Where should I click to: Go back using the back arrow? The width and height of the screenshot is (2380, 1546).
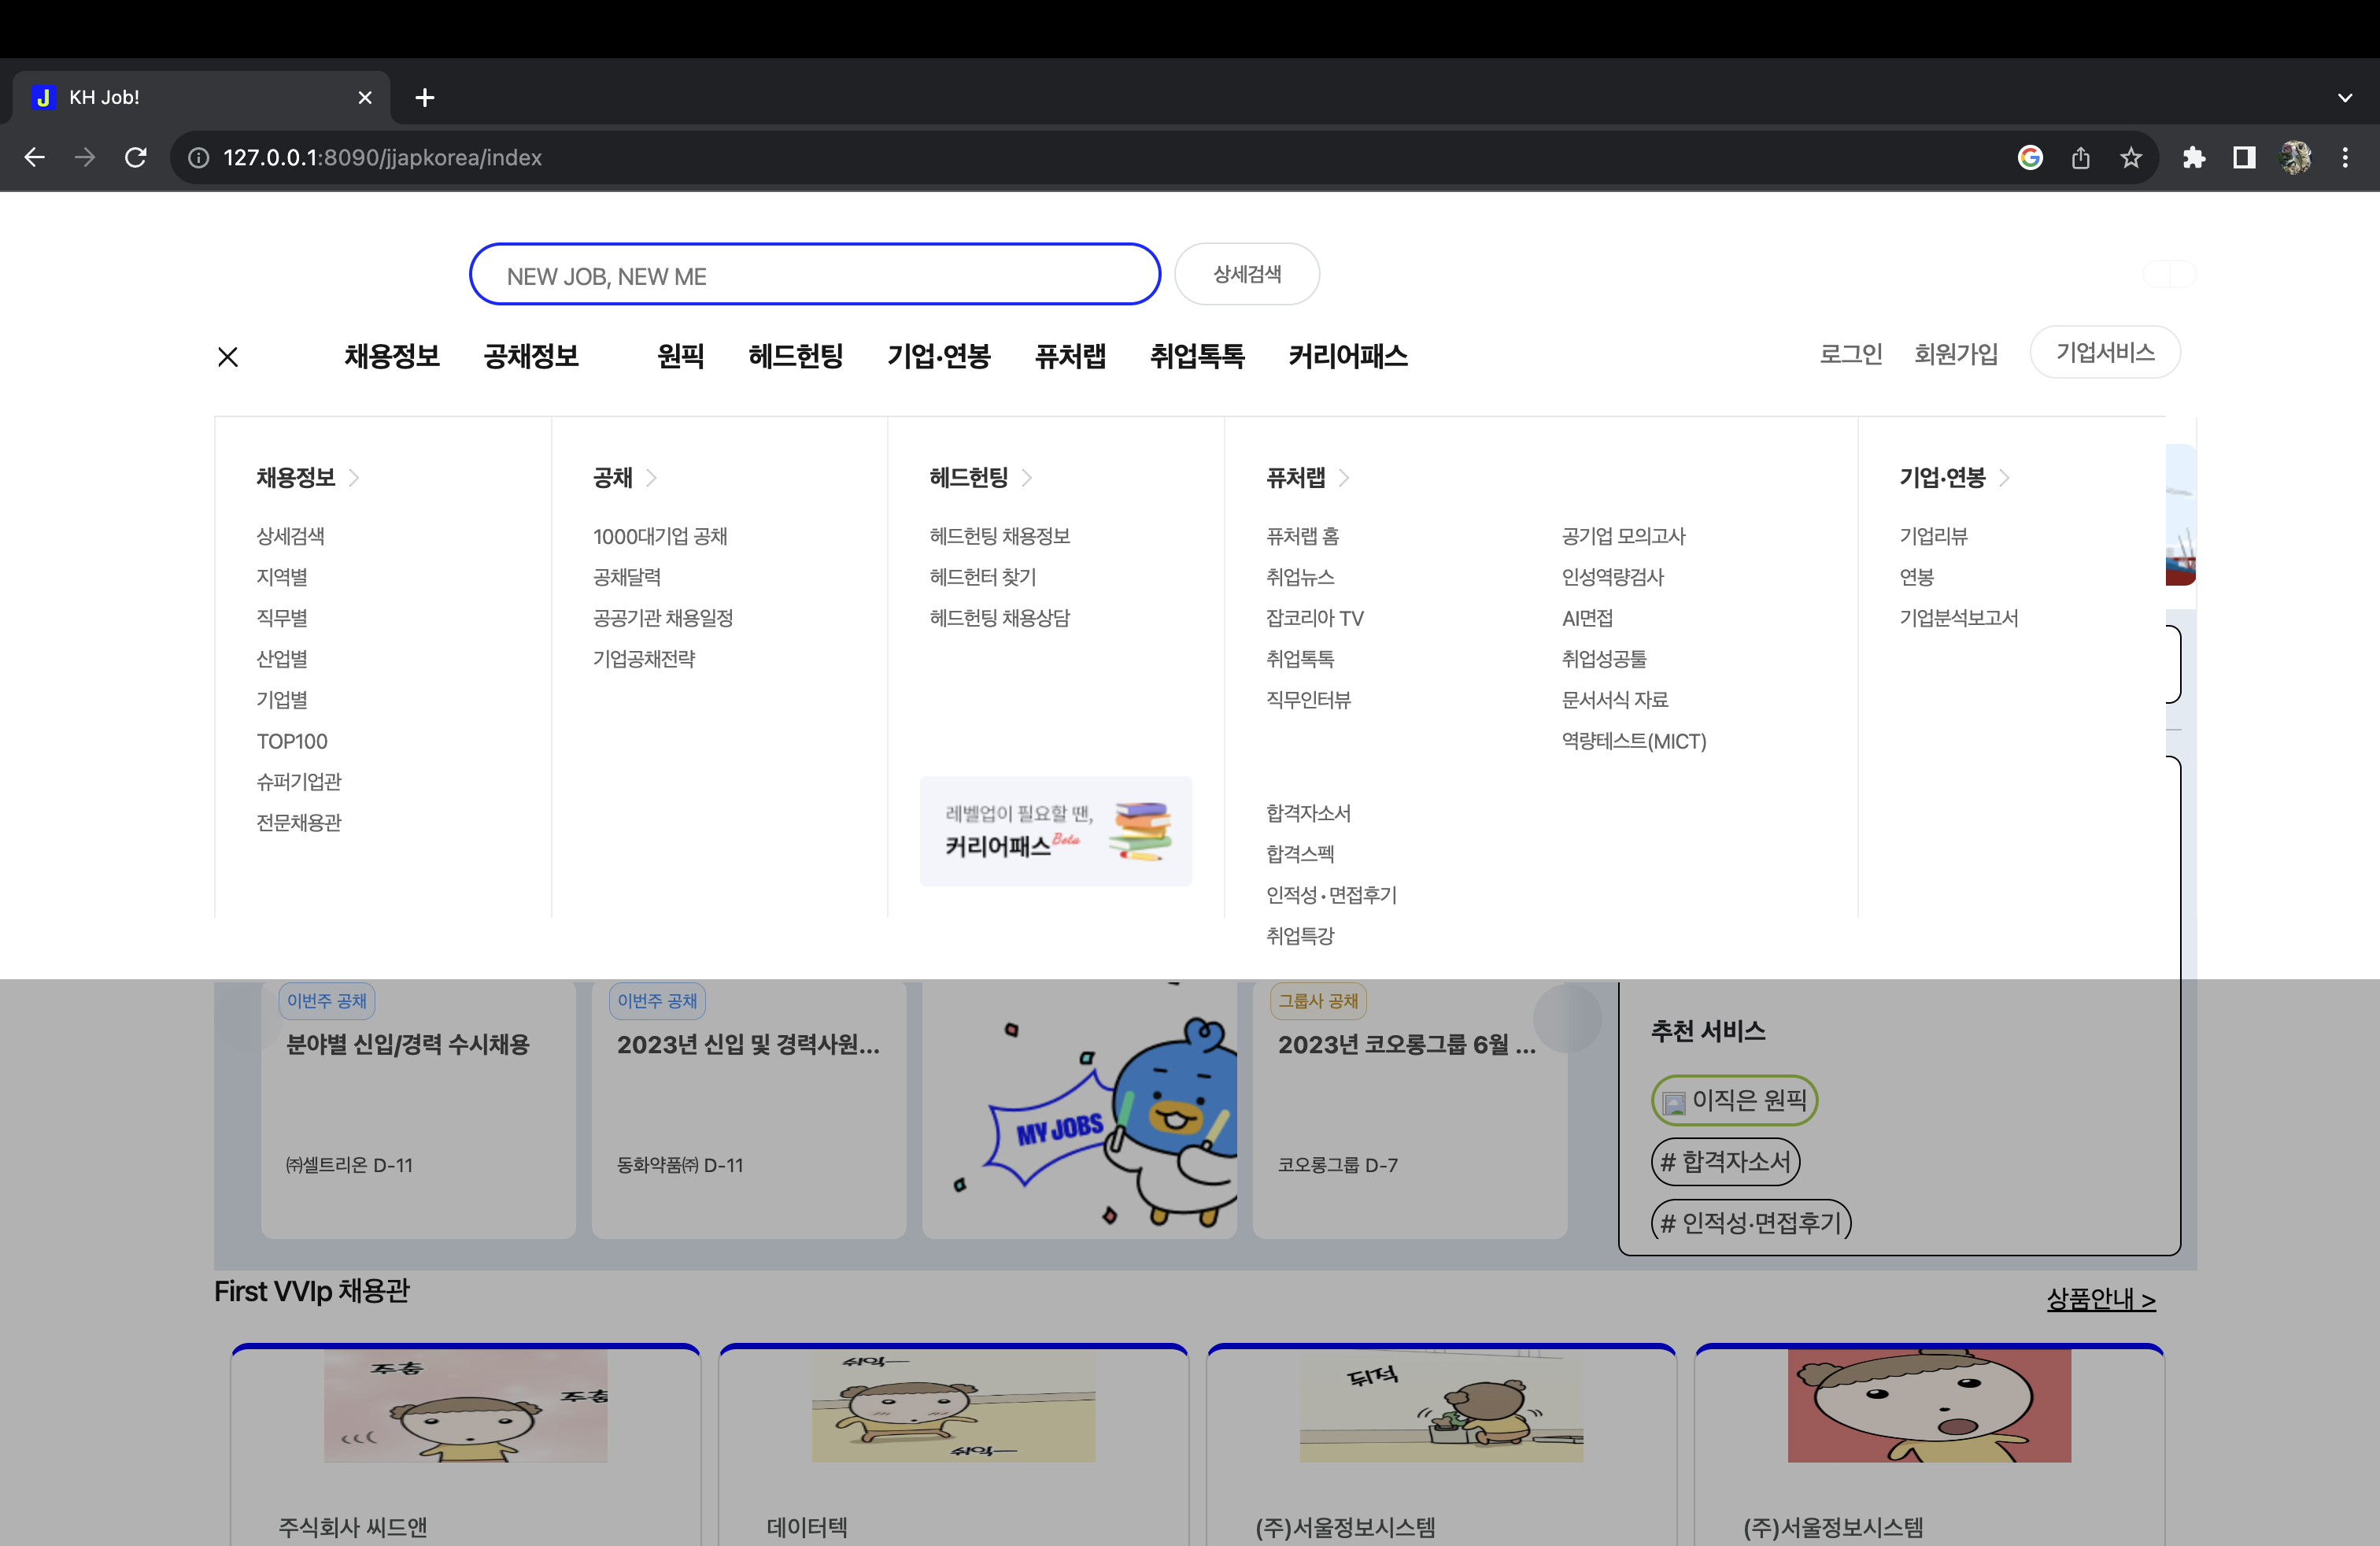point(35,157)
